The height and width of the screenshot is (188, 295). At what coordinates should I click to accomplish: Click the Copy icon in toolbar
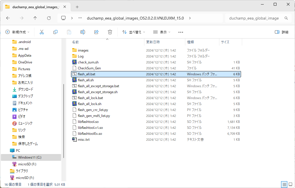pyautogui.click(x=55, y=32)
